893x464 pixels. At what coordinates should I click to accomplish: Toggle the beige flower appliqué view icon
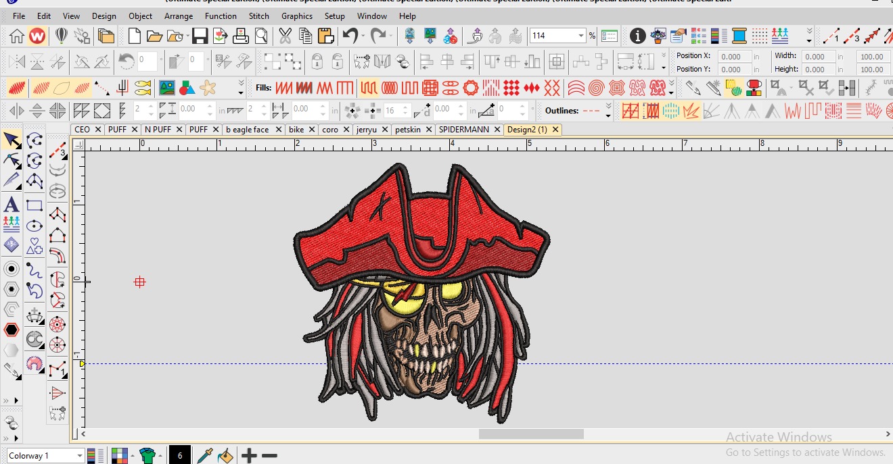tap(208, 88)
